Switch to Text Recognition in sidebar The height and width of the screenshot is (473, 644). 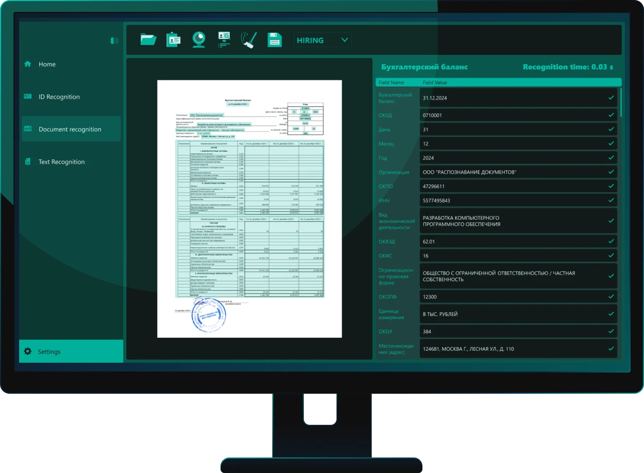(x=61, y=162)
